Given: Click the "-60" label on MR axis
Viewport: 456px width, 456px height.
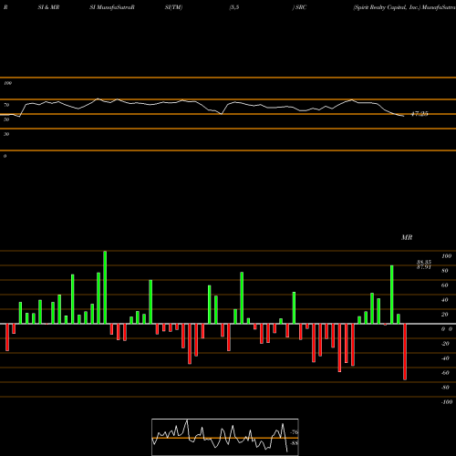Looking at the screenshot, I should 445,373.
